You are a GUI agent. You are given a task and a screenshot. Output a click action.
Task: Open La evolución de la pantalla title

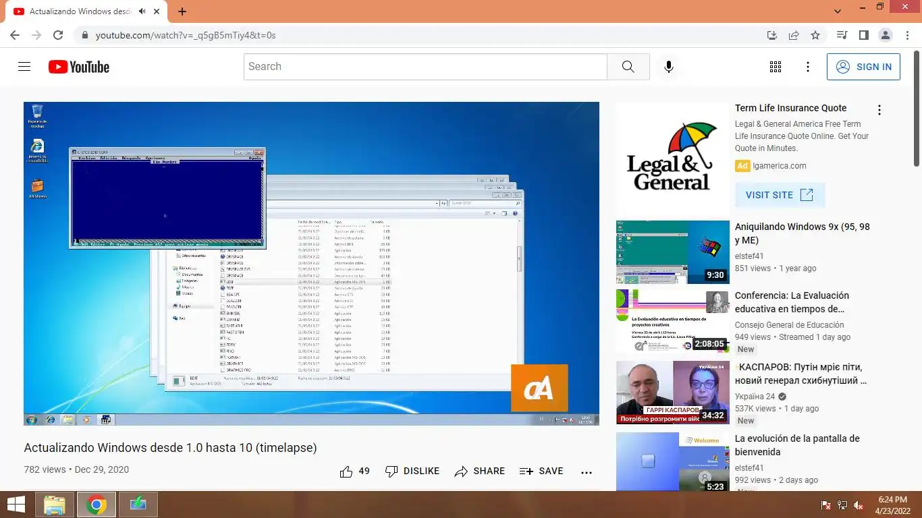click(x=797, y=445)
